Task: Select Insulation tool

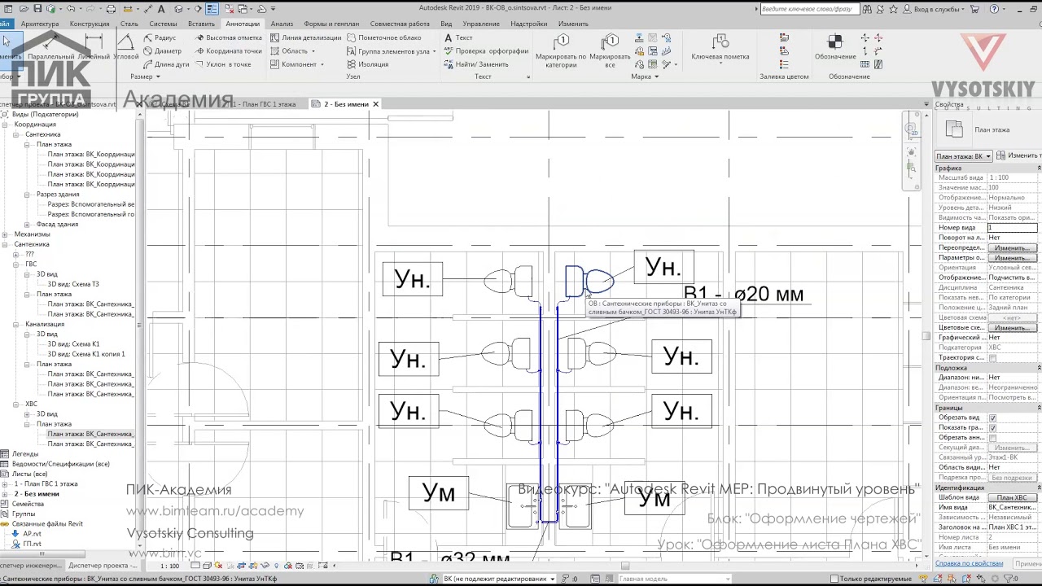Action: [367, 64]
